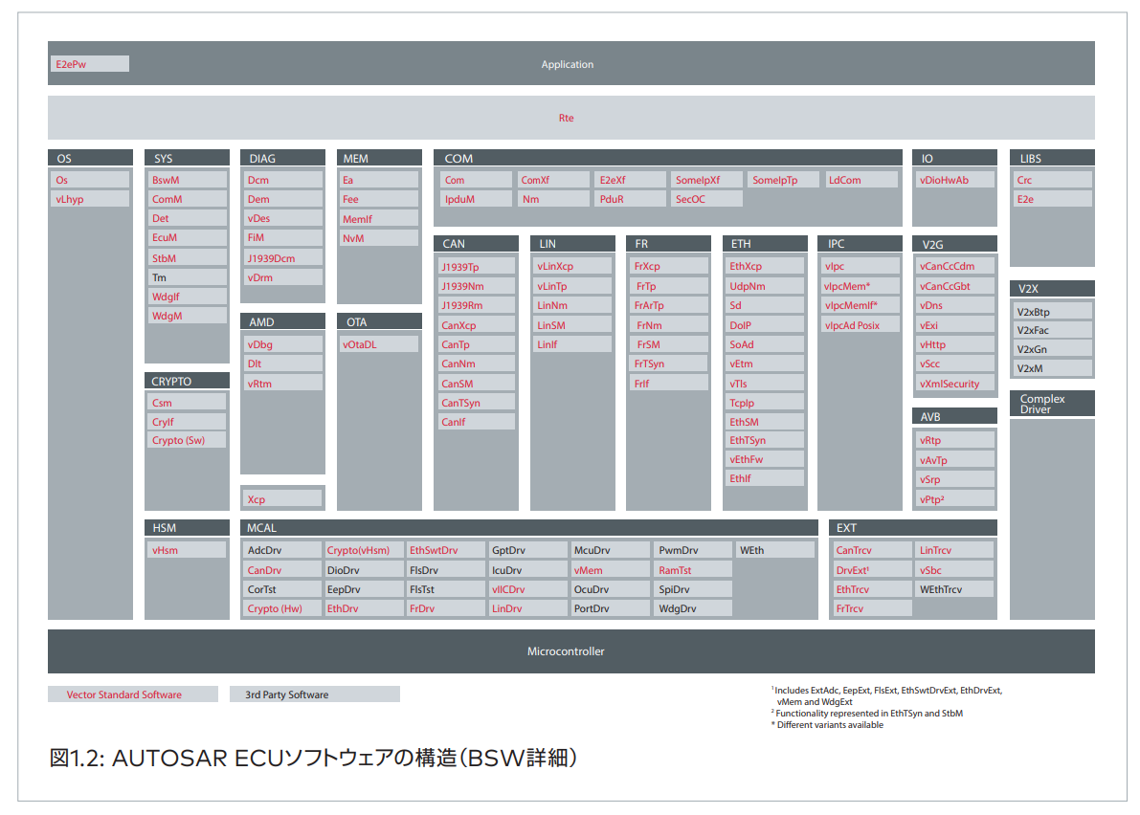
Task: Click the vDbg module in AMD
Action: (x=282, y=344)
